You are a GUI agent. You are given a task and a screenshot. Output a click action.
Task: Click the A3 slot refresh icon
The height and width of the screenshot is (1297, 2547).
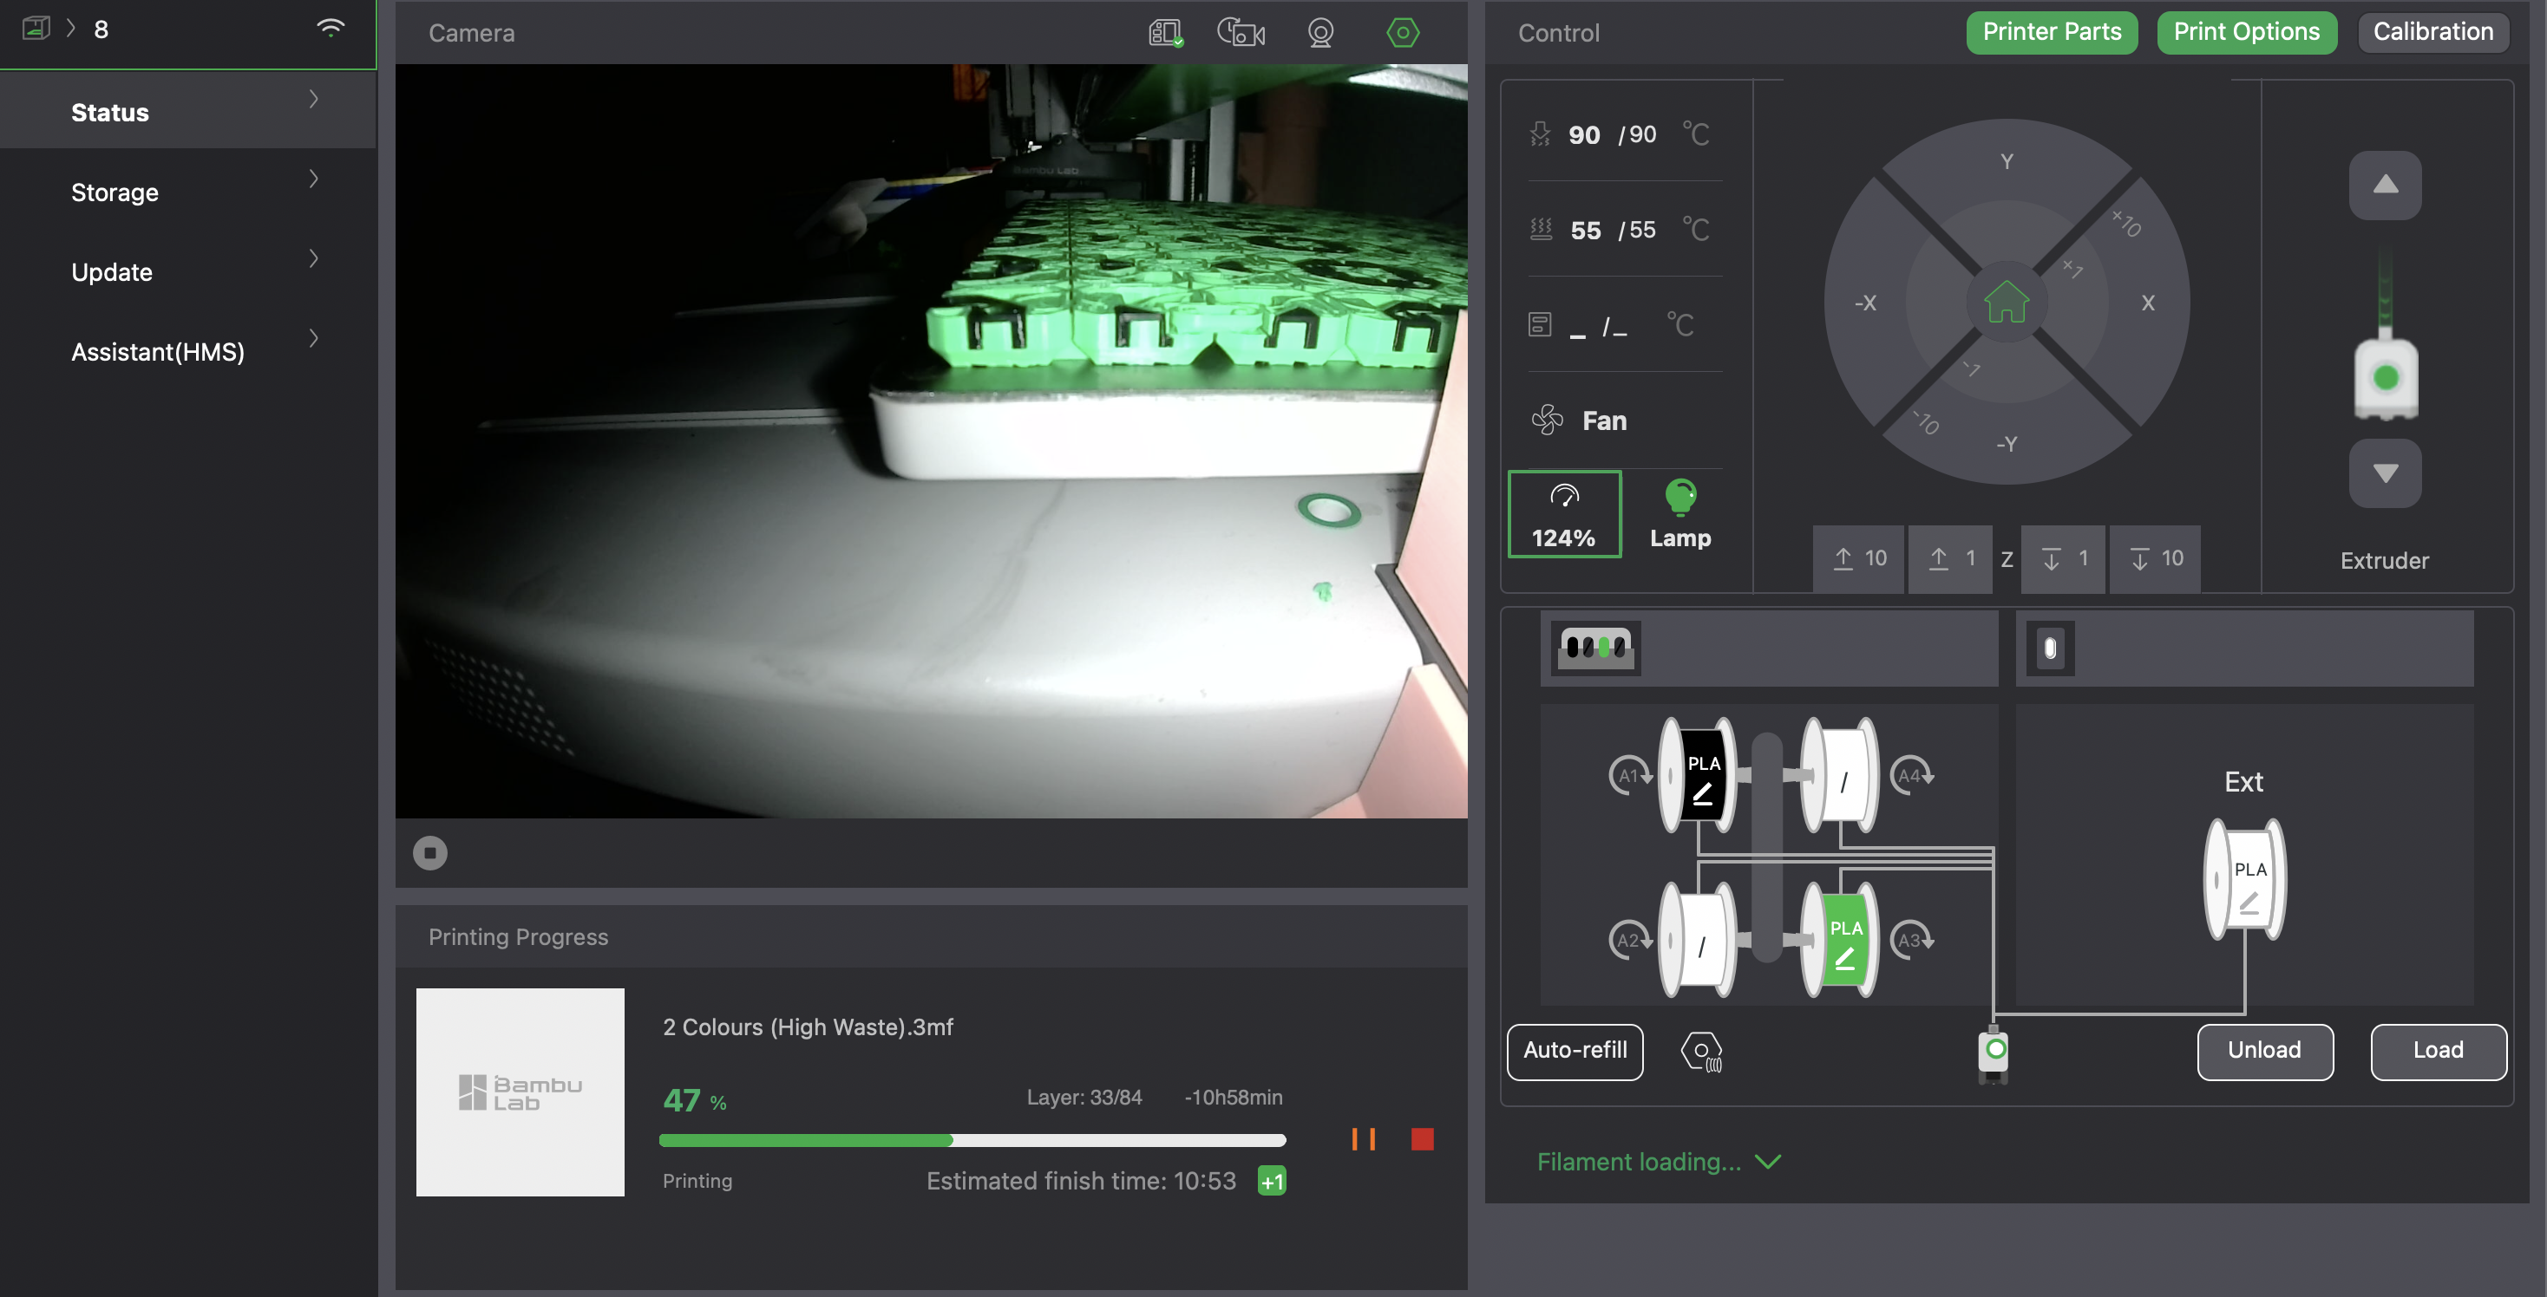(1912, 940)
